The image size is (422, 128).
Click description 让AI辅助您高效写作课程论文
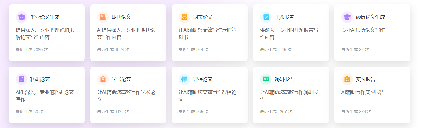click(x=208, y=96)
